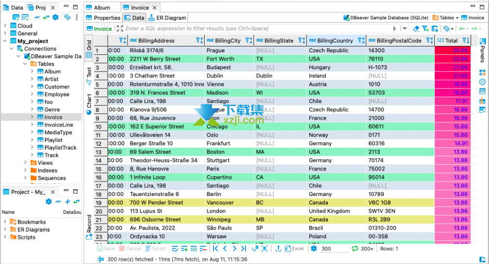Click the export data upload icon
Screen dimensions: 489x264
point(278,249)
